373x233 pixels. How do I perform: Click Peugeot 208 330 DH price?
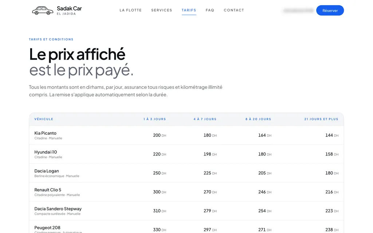pyautogui.click(x=160, y=230)
